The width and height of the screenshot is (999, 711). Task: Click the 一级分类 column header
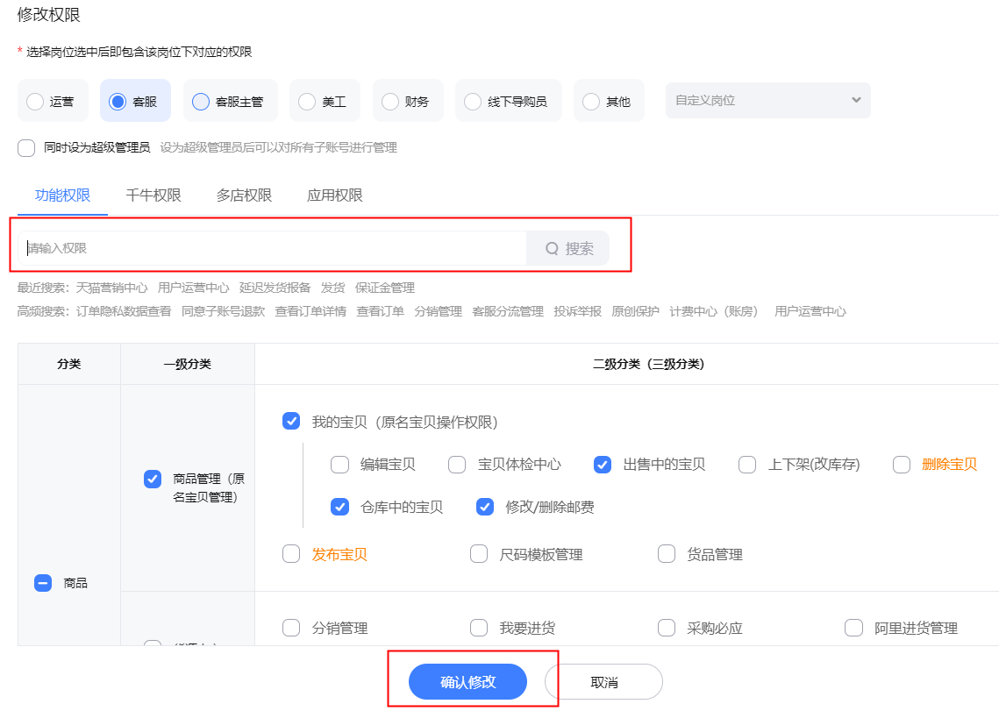[188, 364]
